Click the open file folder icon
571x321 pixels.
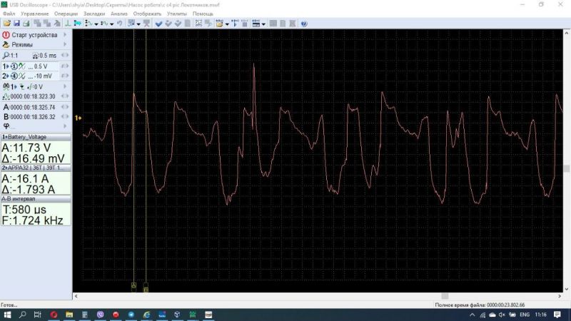click(x=6, y=24)
